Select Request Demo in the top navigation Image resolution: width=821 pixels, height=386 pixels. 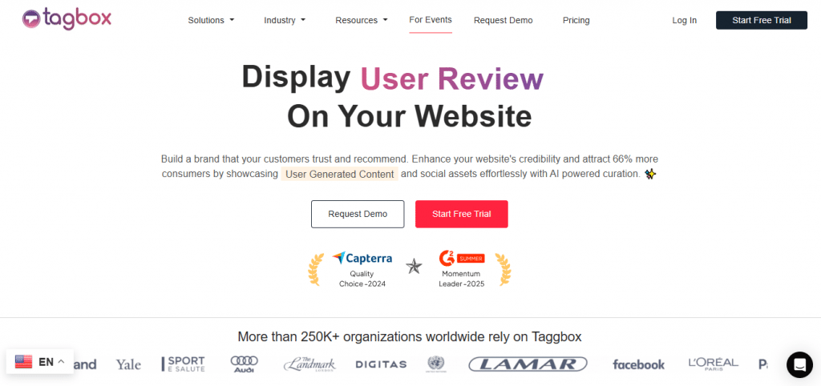503,20
